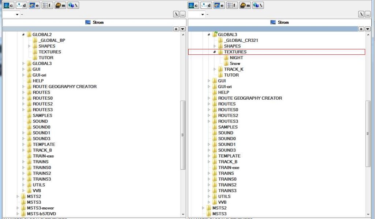Select drive m button in right panel
The image size is (375, 219).
pos(245,5)
